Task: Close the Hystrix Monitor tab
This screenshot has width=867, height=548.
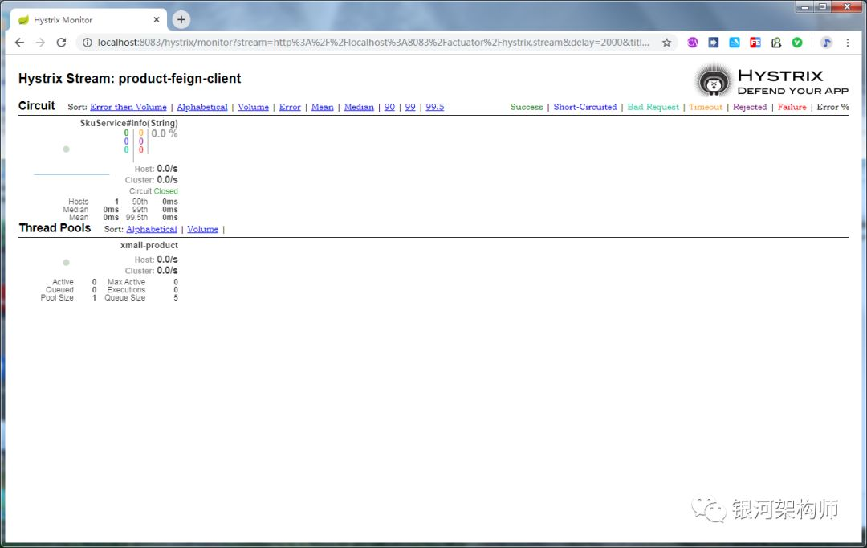Action: tap(157, 20)
